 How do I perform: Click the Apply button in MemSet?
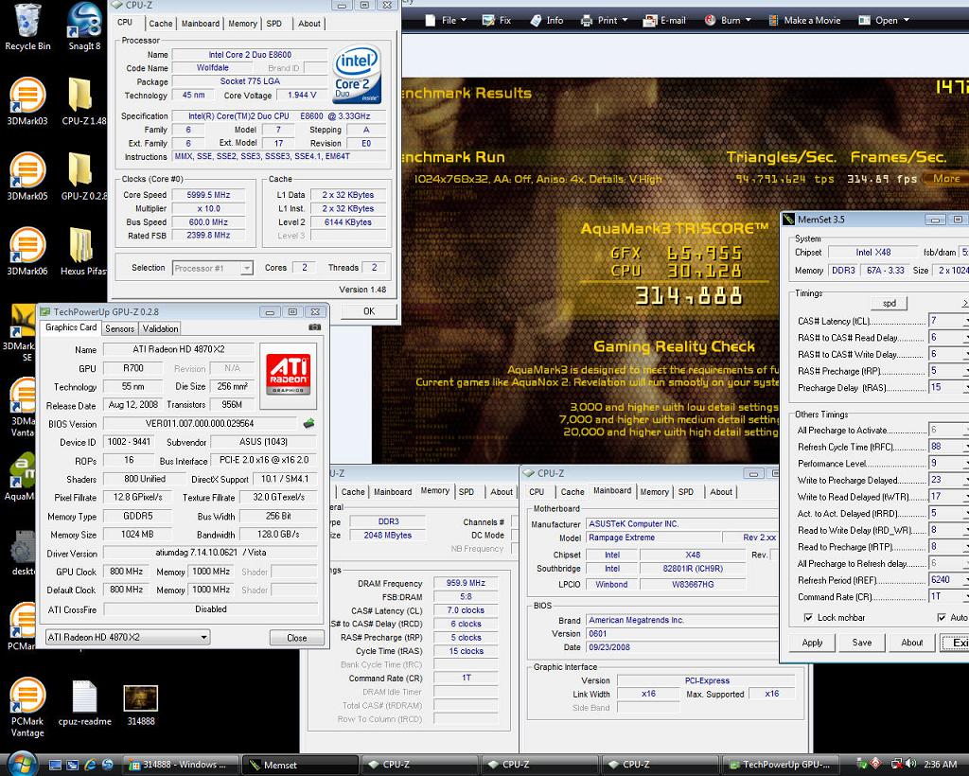[812, 643]
